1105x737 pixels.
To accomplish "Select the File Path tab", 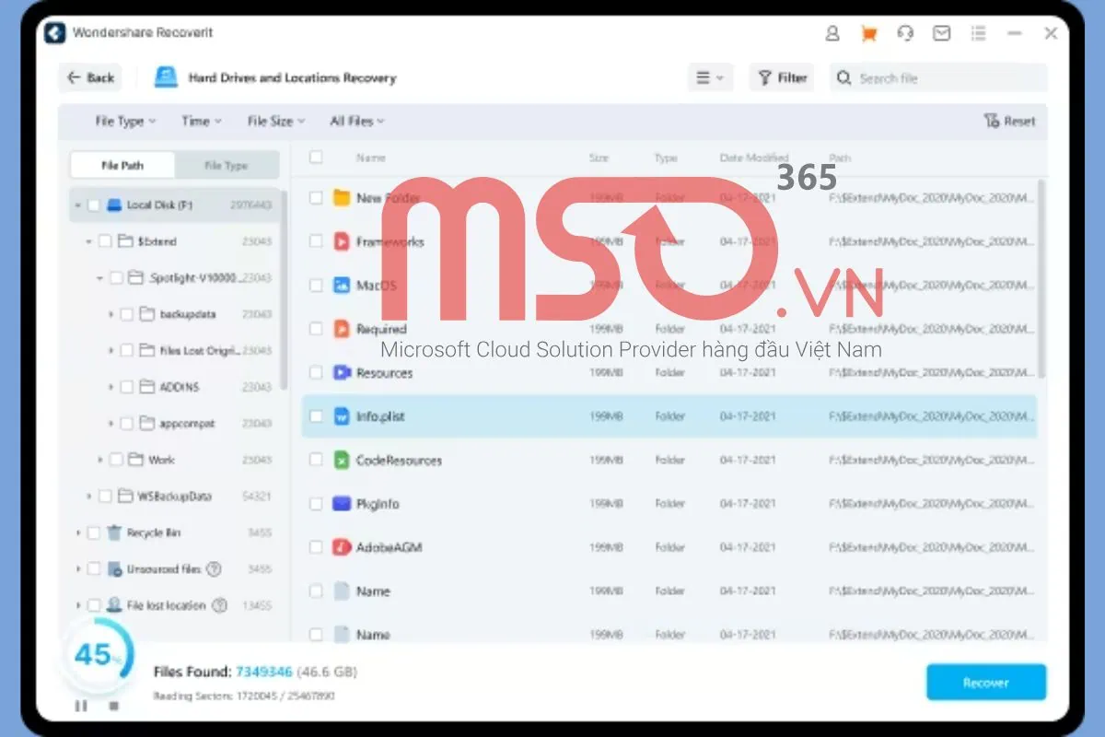I will (x=122, y=166).
